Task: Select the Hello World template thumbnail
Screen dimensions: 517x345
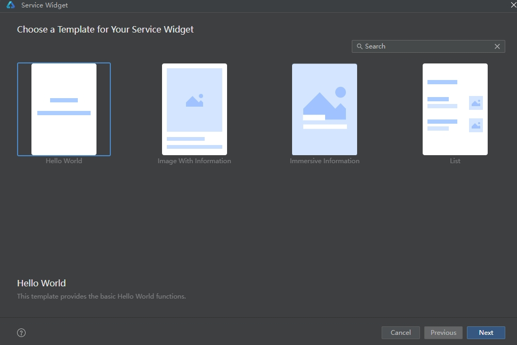Action: (64, 109)
